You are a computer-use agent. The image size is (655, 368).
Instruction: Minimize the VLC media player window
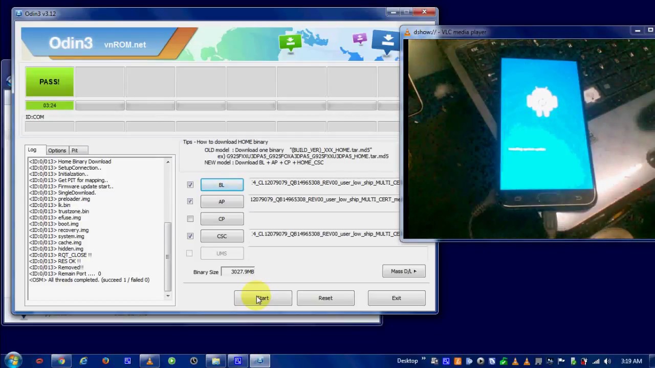tap(638, 32)
